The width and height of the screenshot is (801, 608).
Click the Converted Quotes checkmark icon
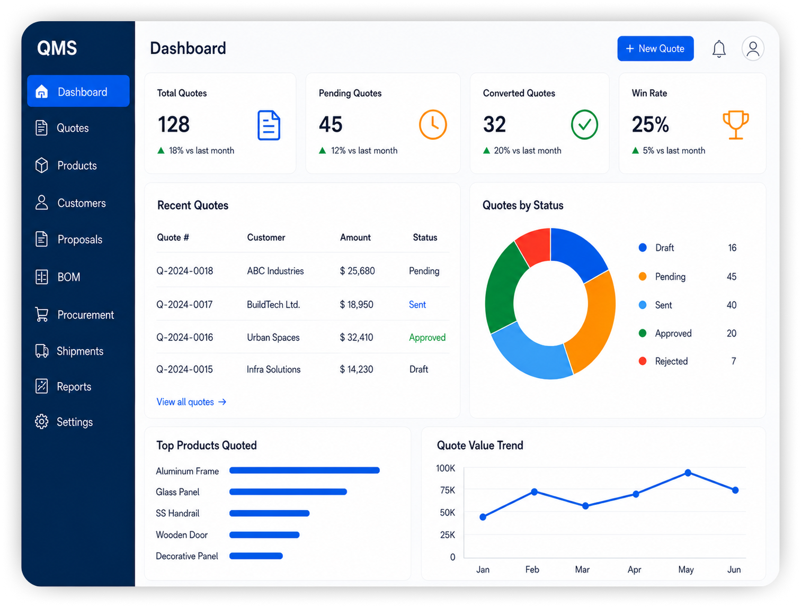(x=584, y=125)
